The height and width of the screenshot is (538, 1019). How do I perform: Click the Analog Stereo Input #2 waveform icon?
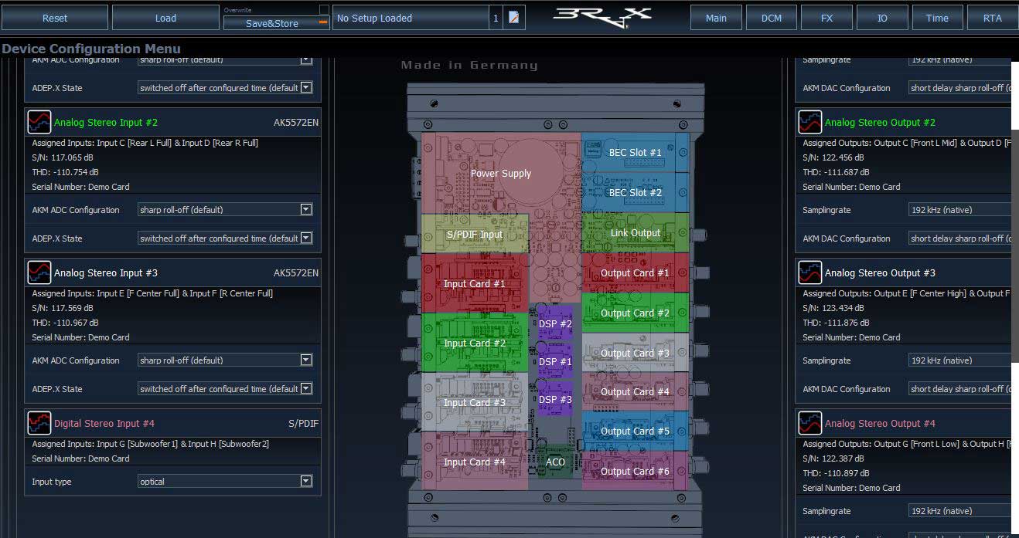39,122
